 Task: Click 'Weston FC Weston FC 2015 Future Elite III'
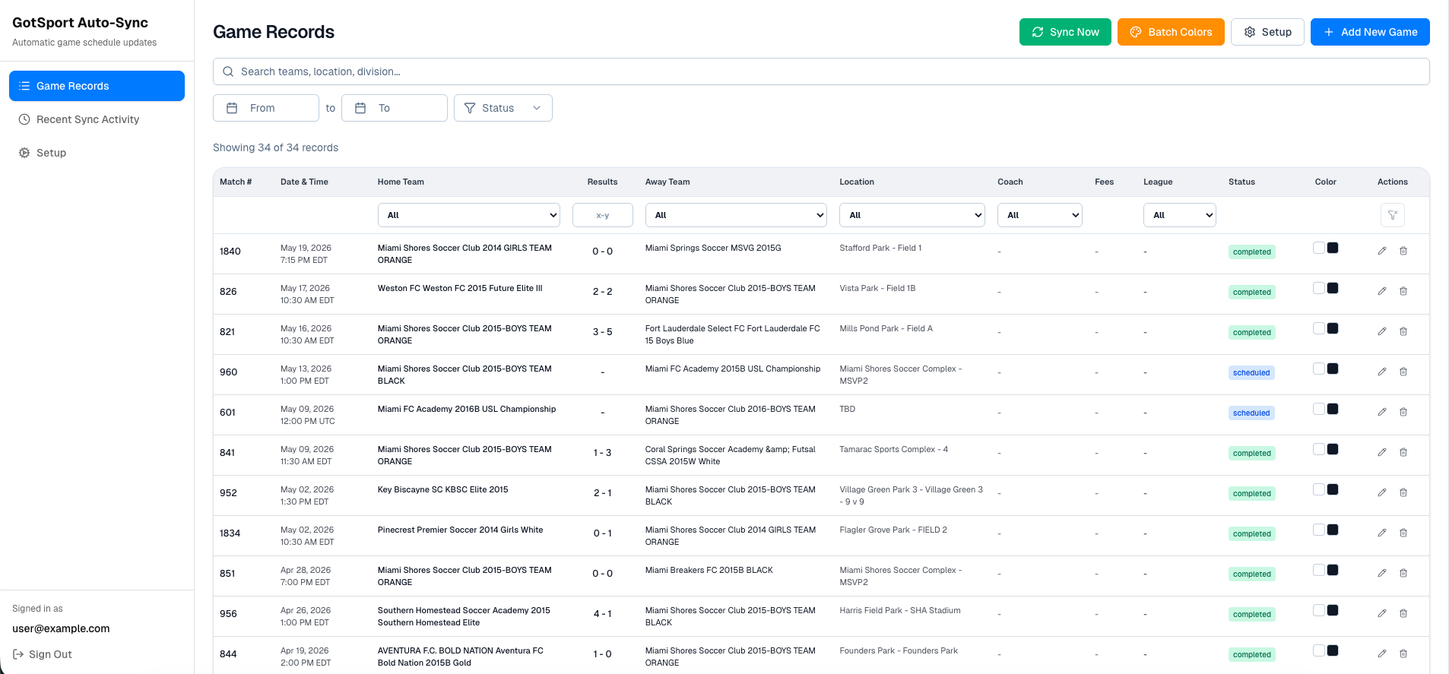(460, 288)
